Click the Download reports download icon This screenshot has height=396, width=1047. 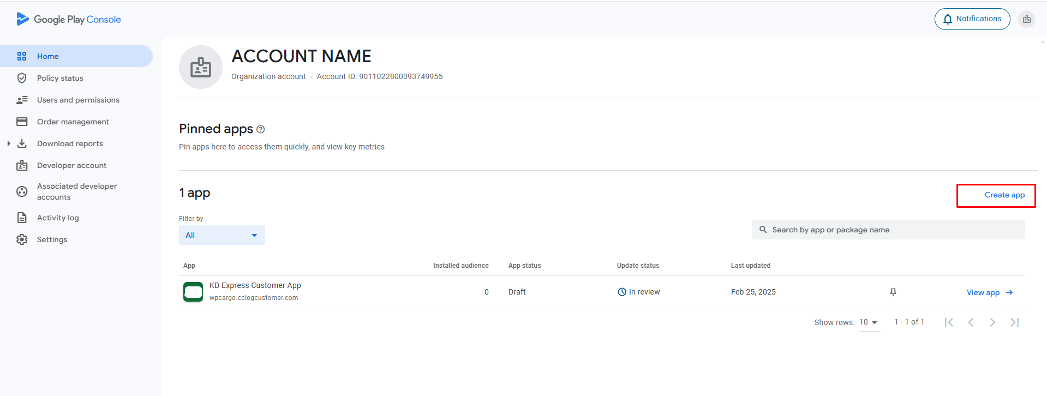[22, 143]
